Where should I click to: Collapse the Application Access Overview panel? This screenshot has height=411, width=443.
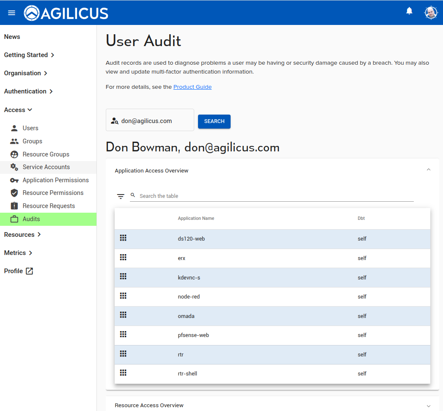(x=428, y=170)
